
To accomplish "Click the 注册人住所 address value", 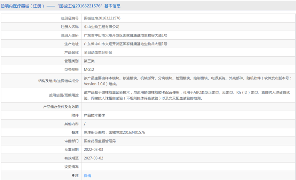I will (x=125, y=35).
